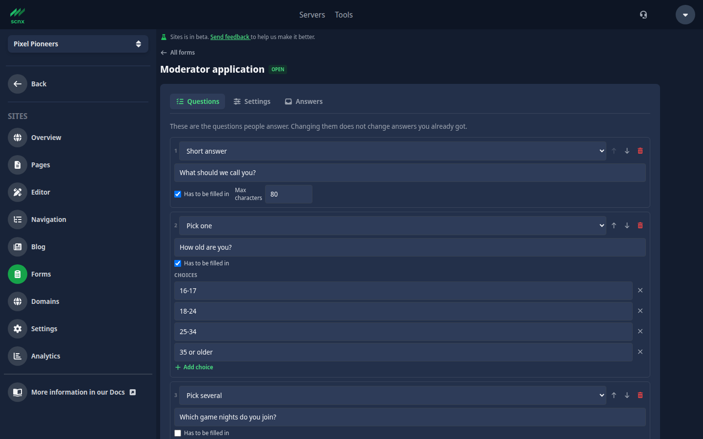
Task: Open the account menu dropdown at top right
Action: pos(685,15)
